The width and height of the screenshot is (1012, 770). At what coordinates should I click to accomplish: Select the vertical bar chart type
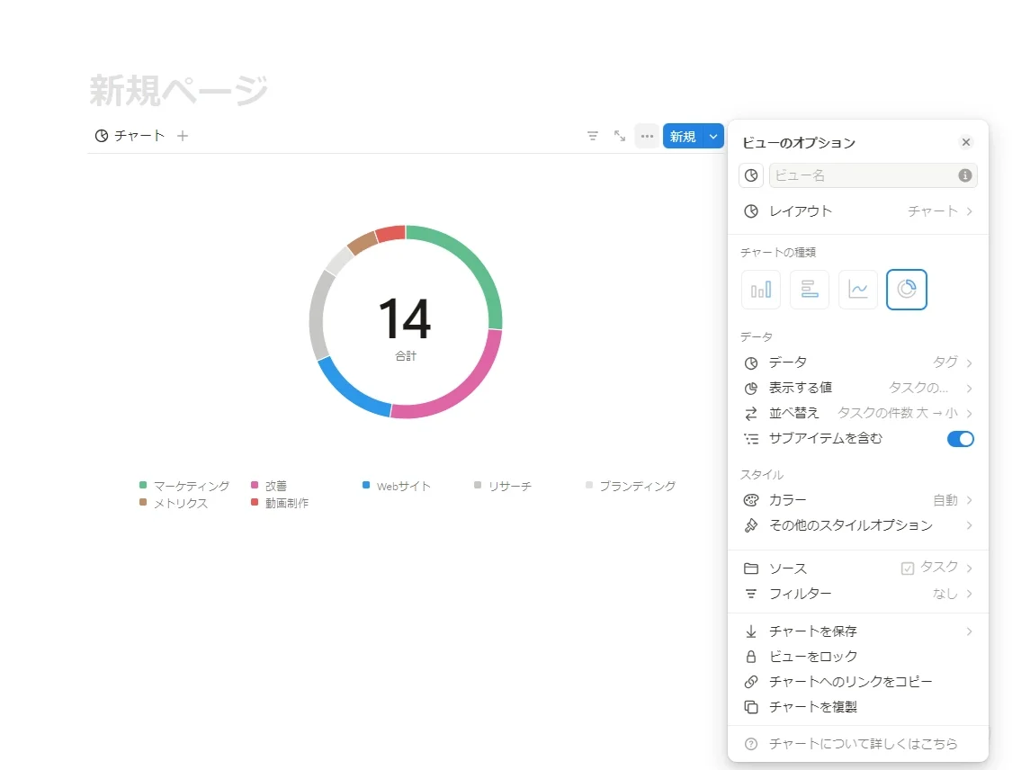761,290
